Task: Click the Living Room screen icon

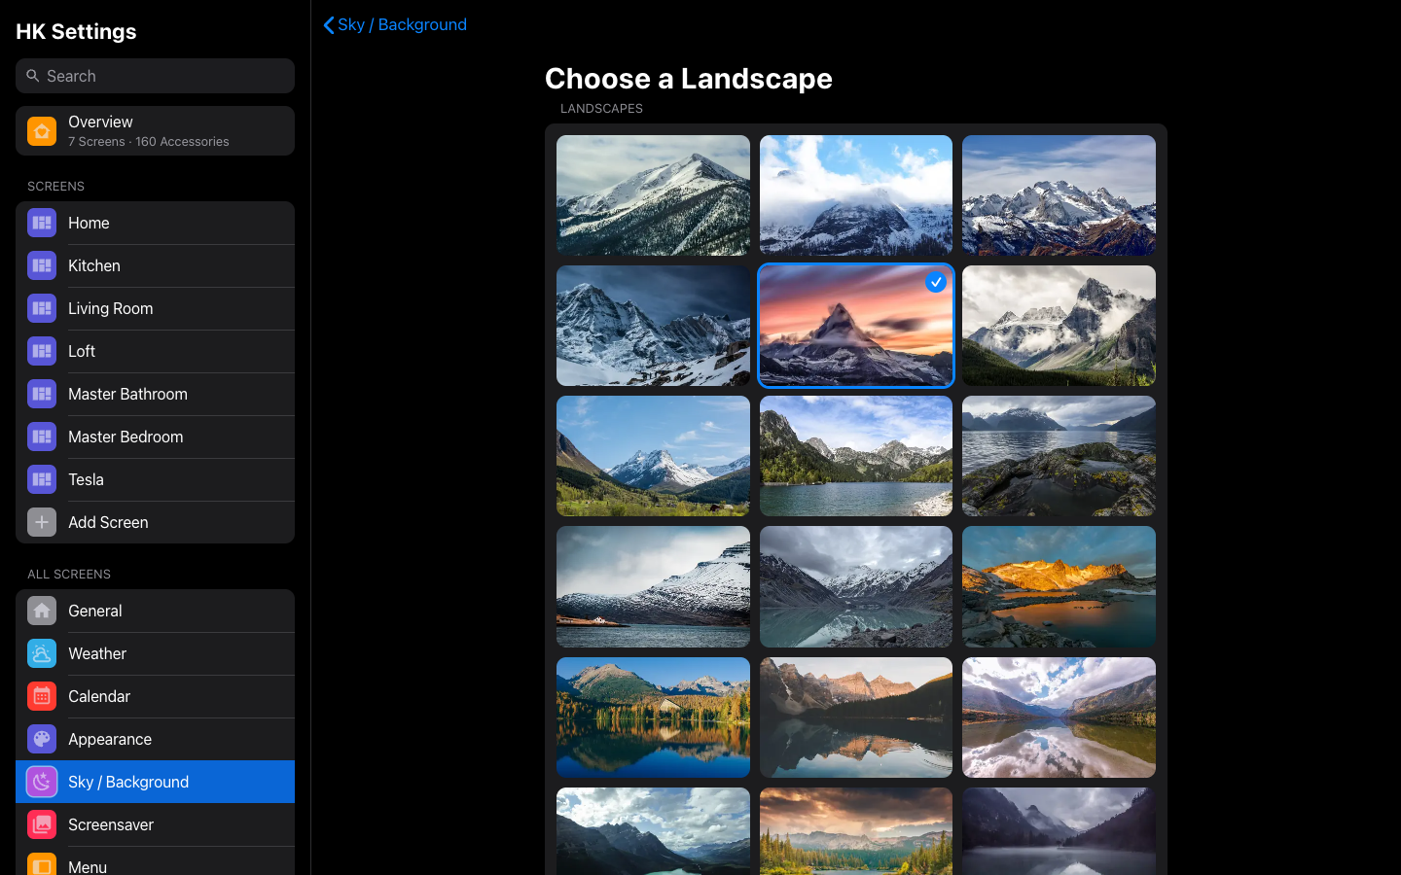Action: click(42, 308)
